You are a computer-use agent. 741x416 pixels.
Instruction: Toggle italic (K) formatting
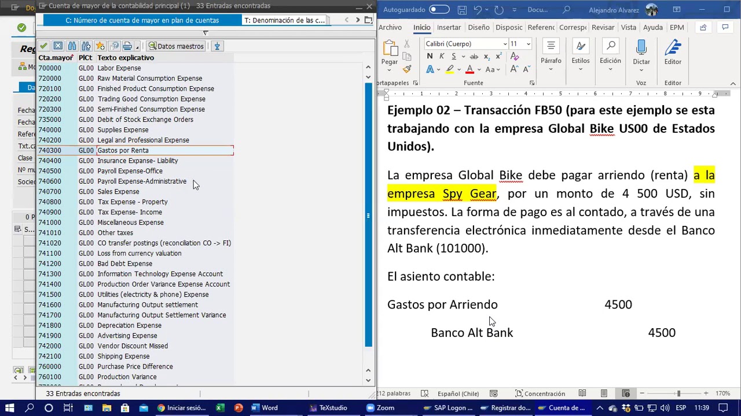[x=442, y=57]
